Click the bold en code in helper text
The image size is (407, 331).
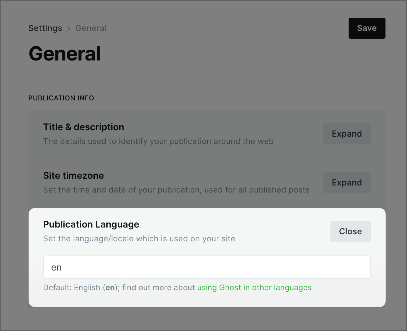tap(110, 288)
